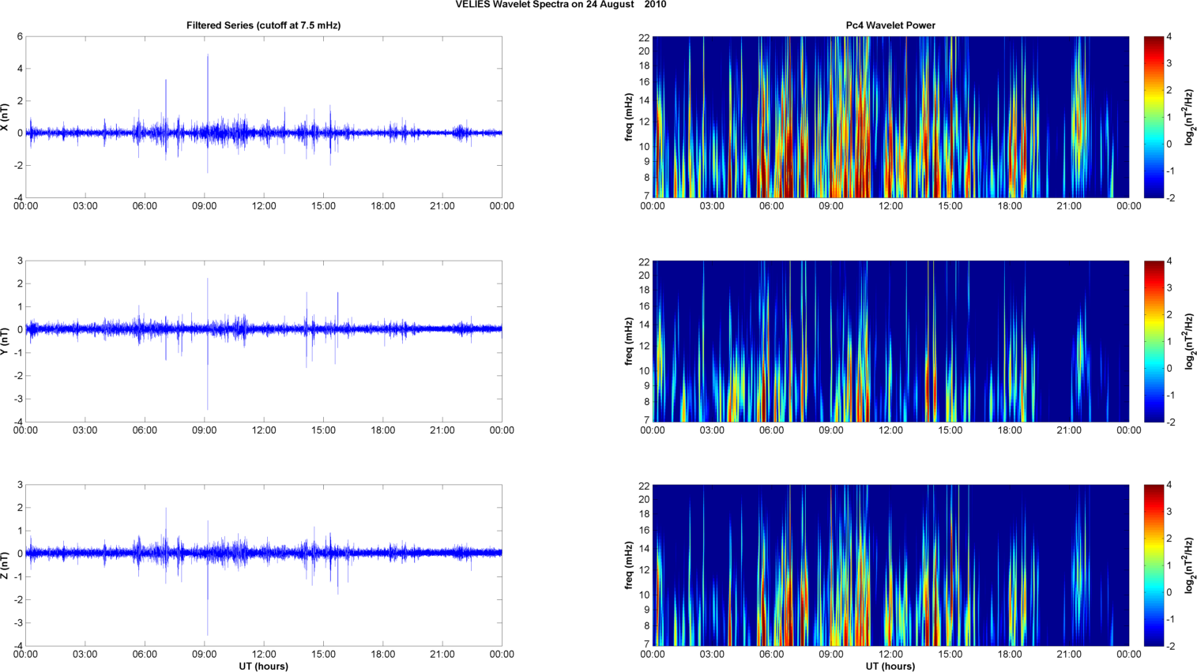Viewport: 1197px width, 672px height.
Task: Click the freq (mHz) label of top spectrogram
Action: [x=629, y=117]
